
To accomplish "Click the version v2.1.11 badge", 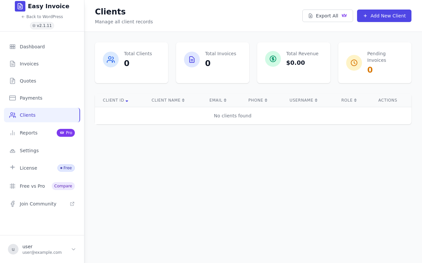I will pyautogui.click(x=42, y=26).
